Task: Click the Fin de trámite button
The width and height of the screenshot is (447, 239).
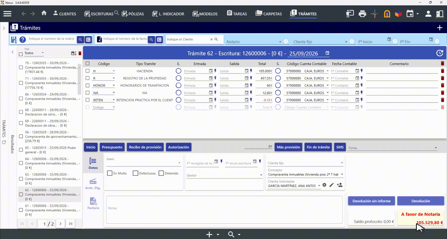Action: 318,147
